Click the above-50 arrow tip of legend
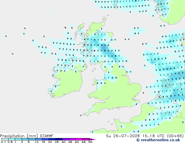185x143 pixels. click(x=92, y=139)
